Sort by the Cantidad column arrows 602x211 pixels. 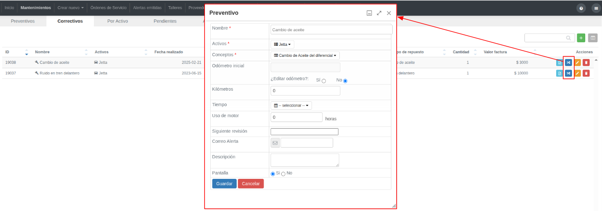pos(475,52)
